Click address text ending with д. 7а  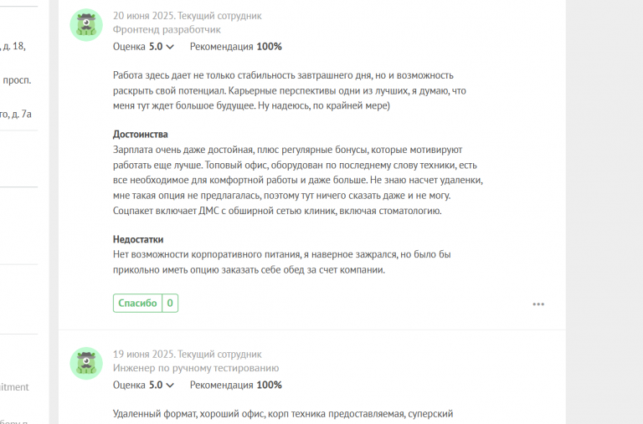point(16,114)
